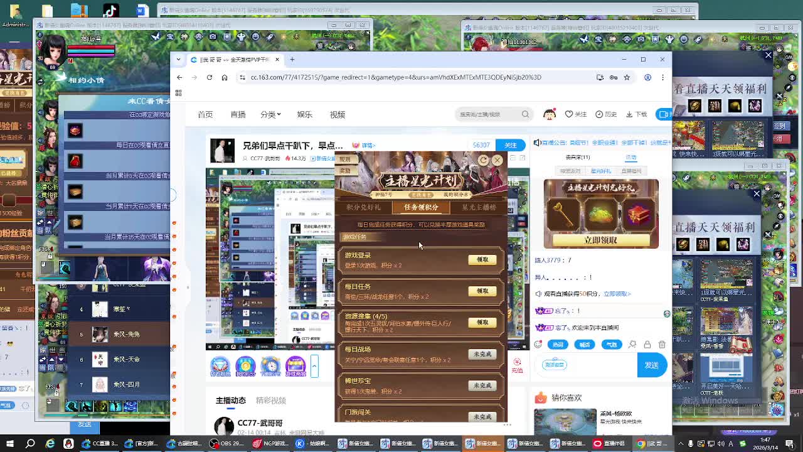Click 未完成 for 稀世珍宝 task
Screen dimensions: 803x452
[x=482, y=385]
